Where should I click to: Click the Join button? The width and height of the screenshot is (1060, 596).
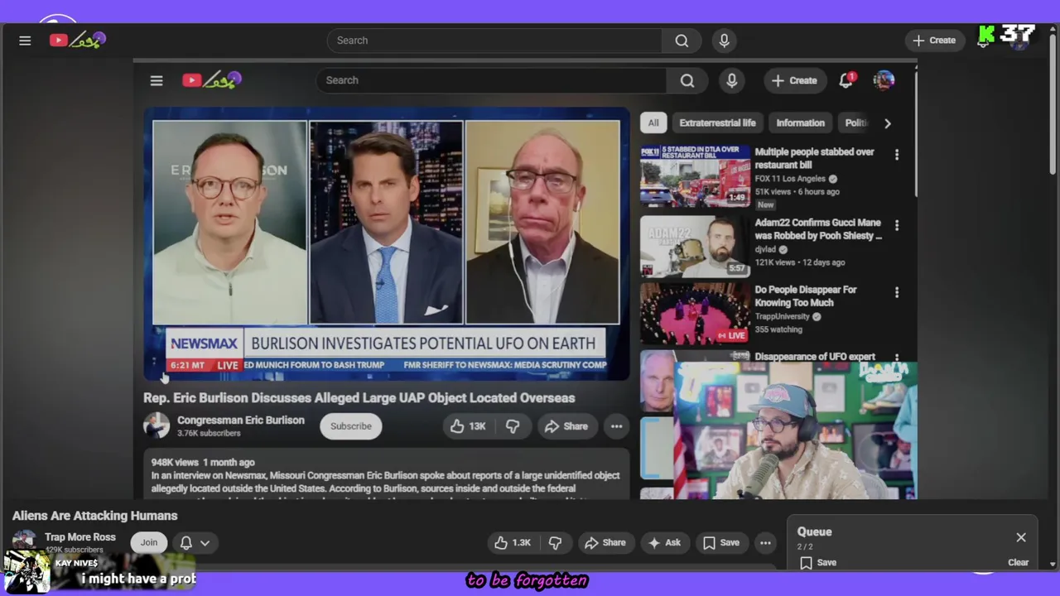click(x=149, y=543)
